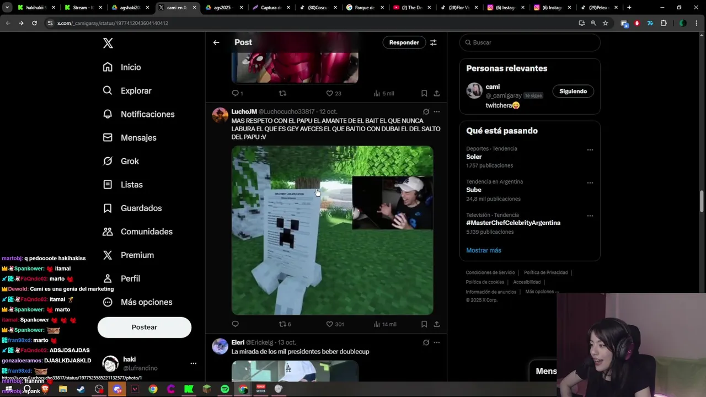Viewport: 706px width, 397px height.
Task: Open Condiciones de Servicio link
Action: tap(490, 272)
